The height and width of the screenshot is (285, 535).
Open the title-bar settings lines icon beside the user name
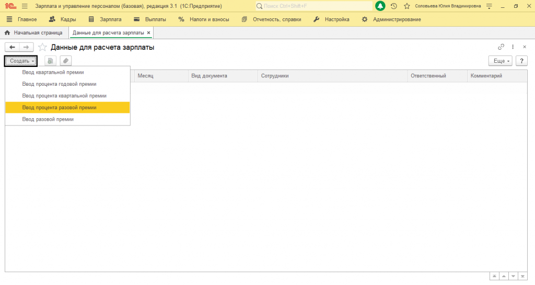pyautogui.click(x=489, y=6)
